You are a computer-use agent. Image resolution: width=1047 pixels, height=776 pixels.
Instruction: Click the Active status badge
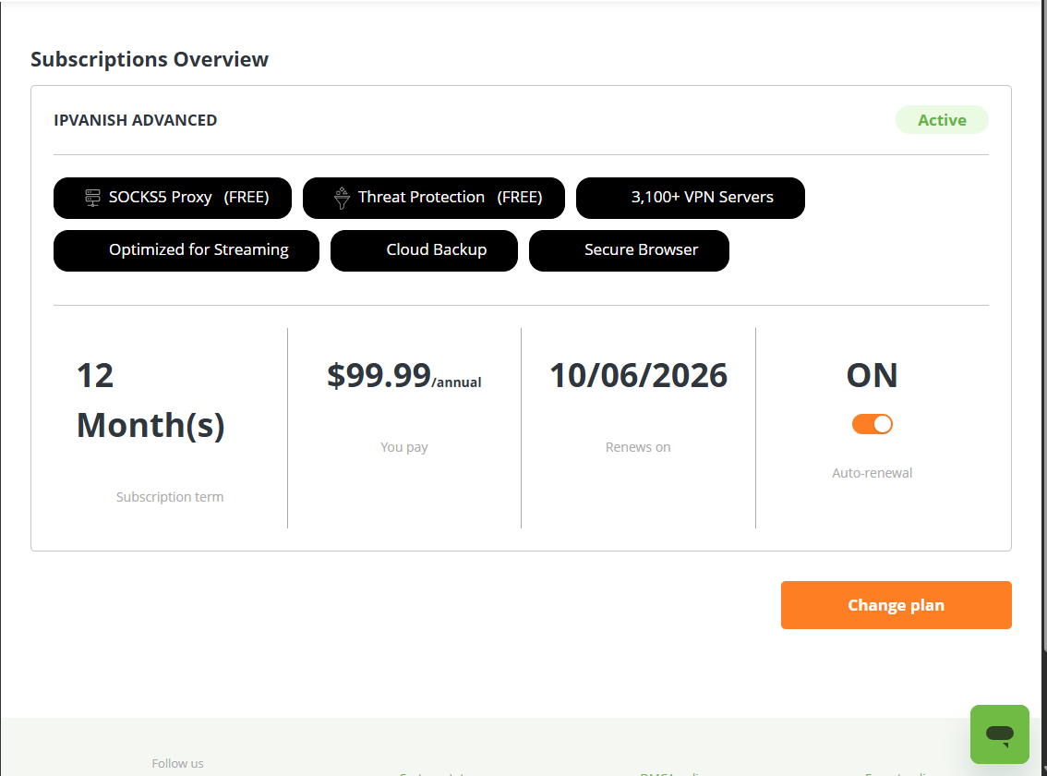click(x=942, y=120)
